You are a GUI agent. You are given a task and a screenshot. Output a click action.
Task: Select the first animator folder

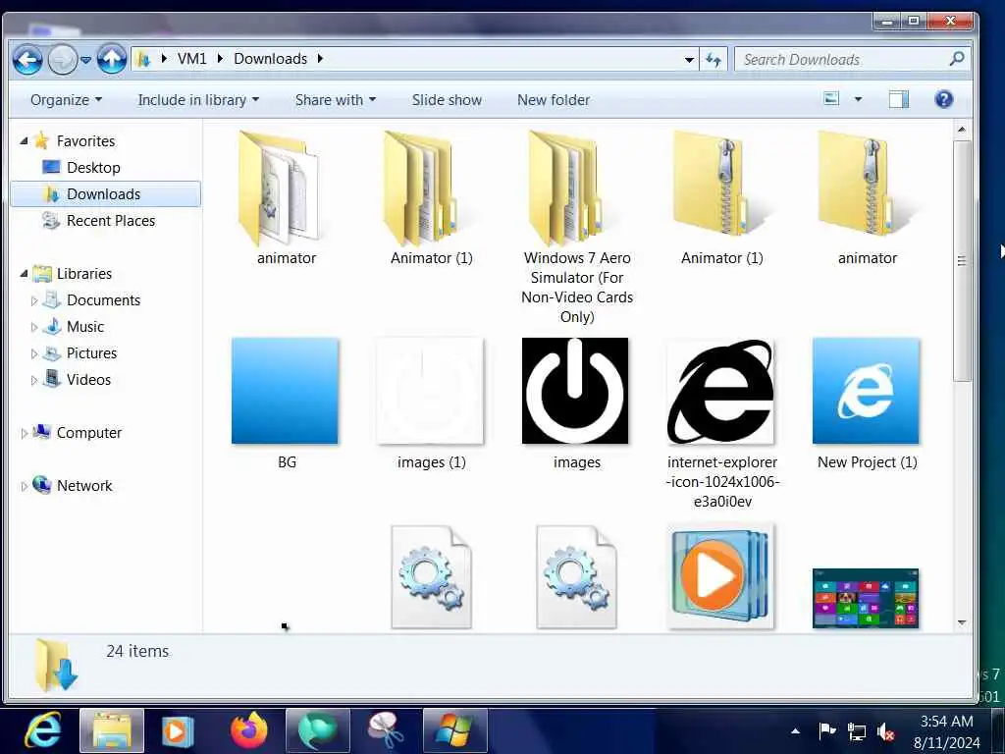tap(286, 198)
